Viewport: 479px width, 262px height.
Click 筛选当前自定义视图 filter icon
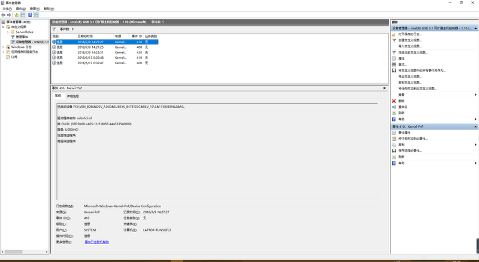393,52
